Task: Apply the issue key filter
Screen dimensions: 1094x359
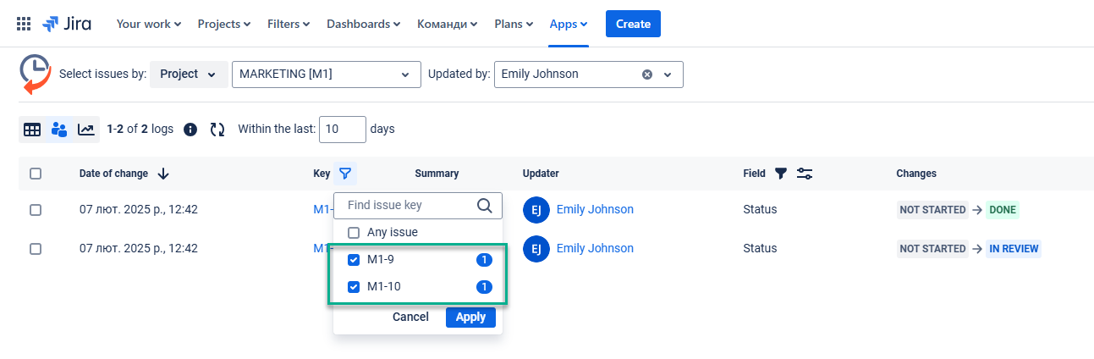Action: pyautogui.click(x=470, y=317)
